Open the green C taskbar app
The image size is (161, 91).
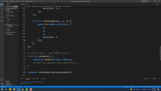point(27,89)
